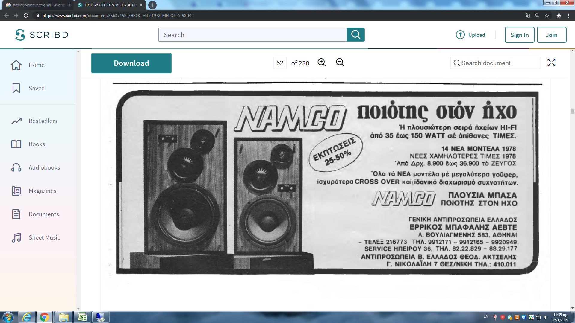This screenshot has width=575, height=323.
Task: Click the page number field showing 52
Action: 280,63
